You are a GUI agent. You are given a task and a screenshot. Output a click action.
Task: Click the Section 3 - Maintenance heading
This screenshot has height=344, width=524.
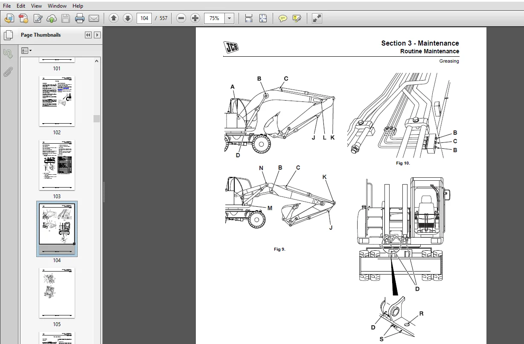pos(420,43)
